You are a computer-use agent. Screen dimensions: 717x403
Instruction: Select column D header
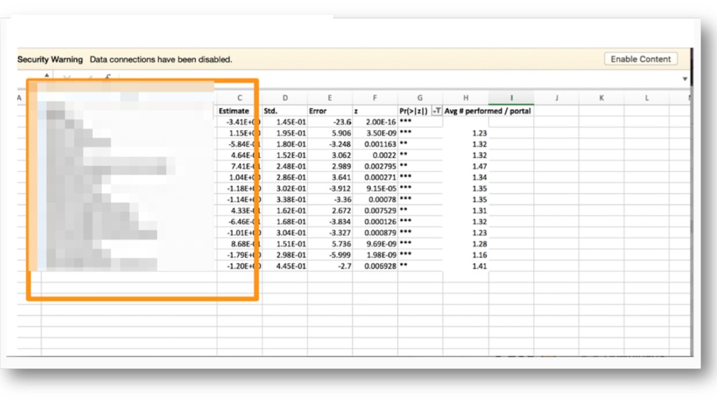pyautogui.click(x=285, y=98)
